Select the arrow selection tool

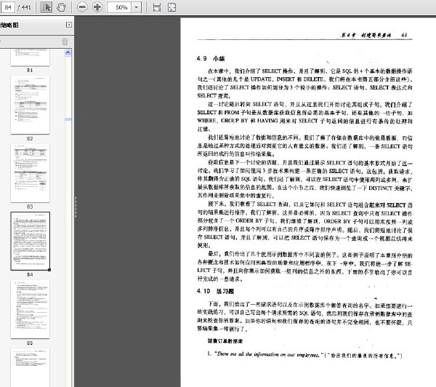pyautogui.click(x=46, y=7)
